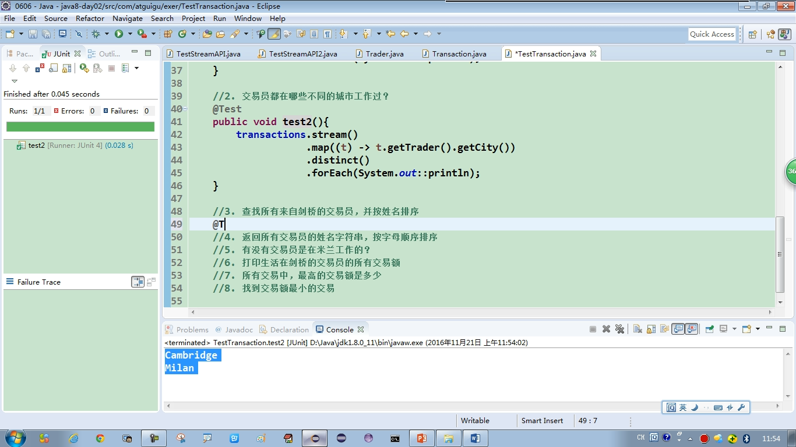Switch to TestStreamAPI.java editor tab

(x=203, y=54)
